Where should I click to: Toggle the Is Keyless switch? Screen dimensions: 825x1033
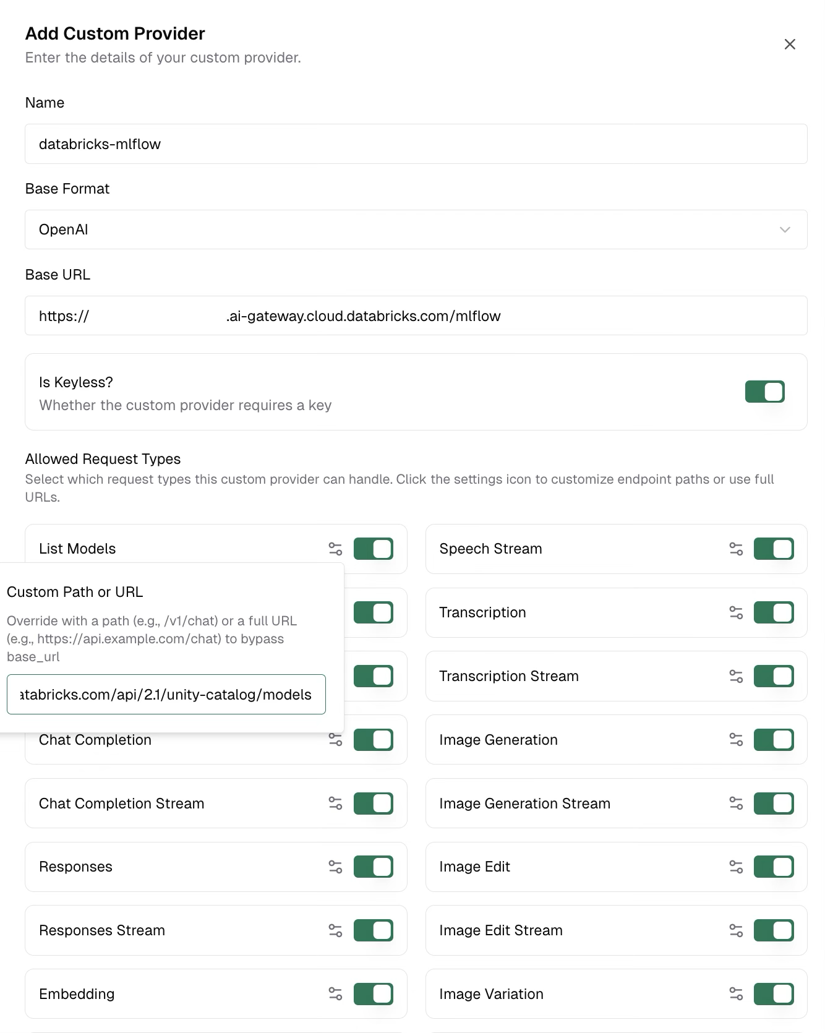[765, 392]
